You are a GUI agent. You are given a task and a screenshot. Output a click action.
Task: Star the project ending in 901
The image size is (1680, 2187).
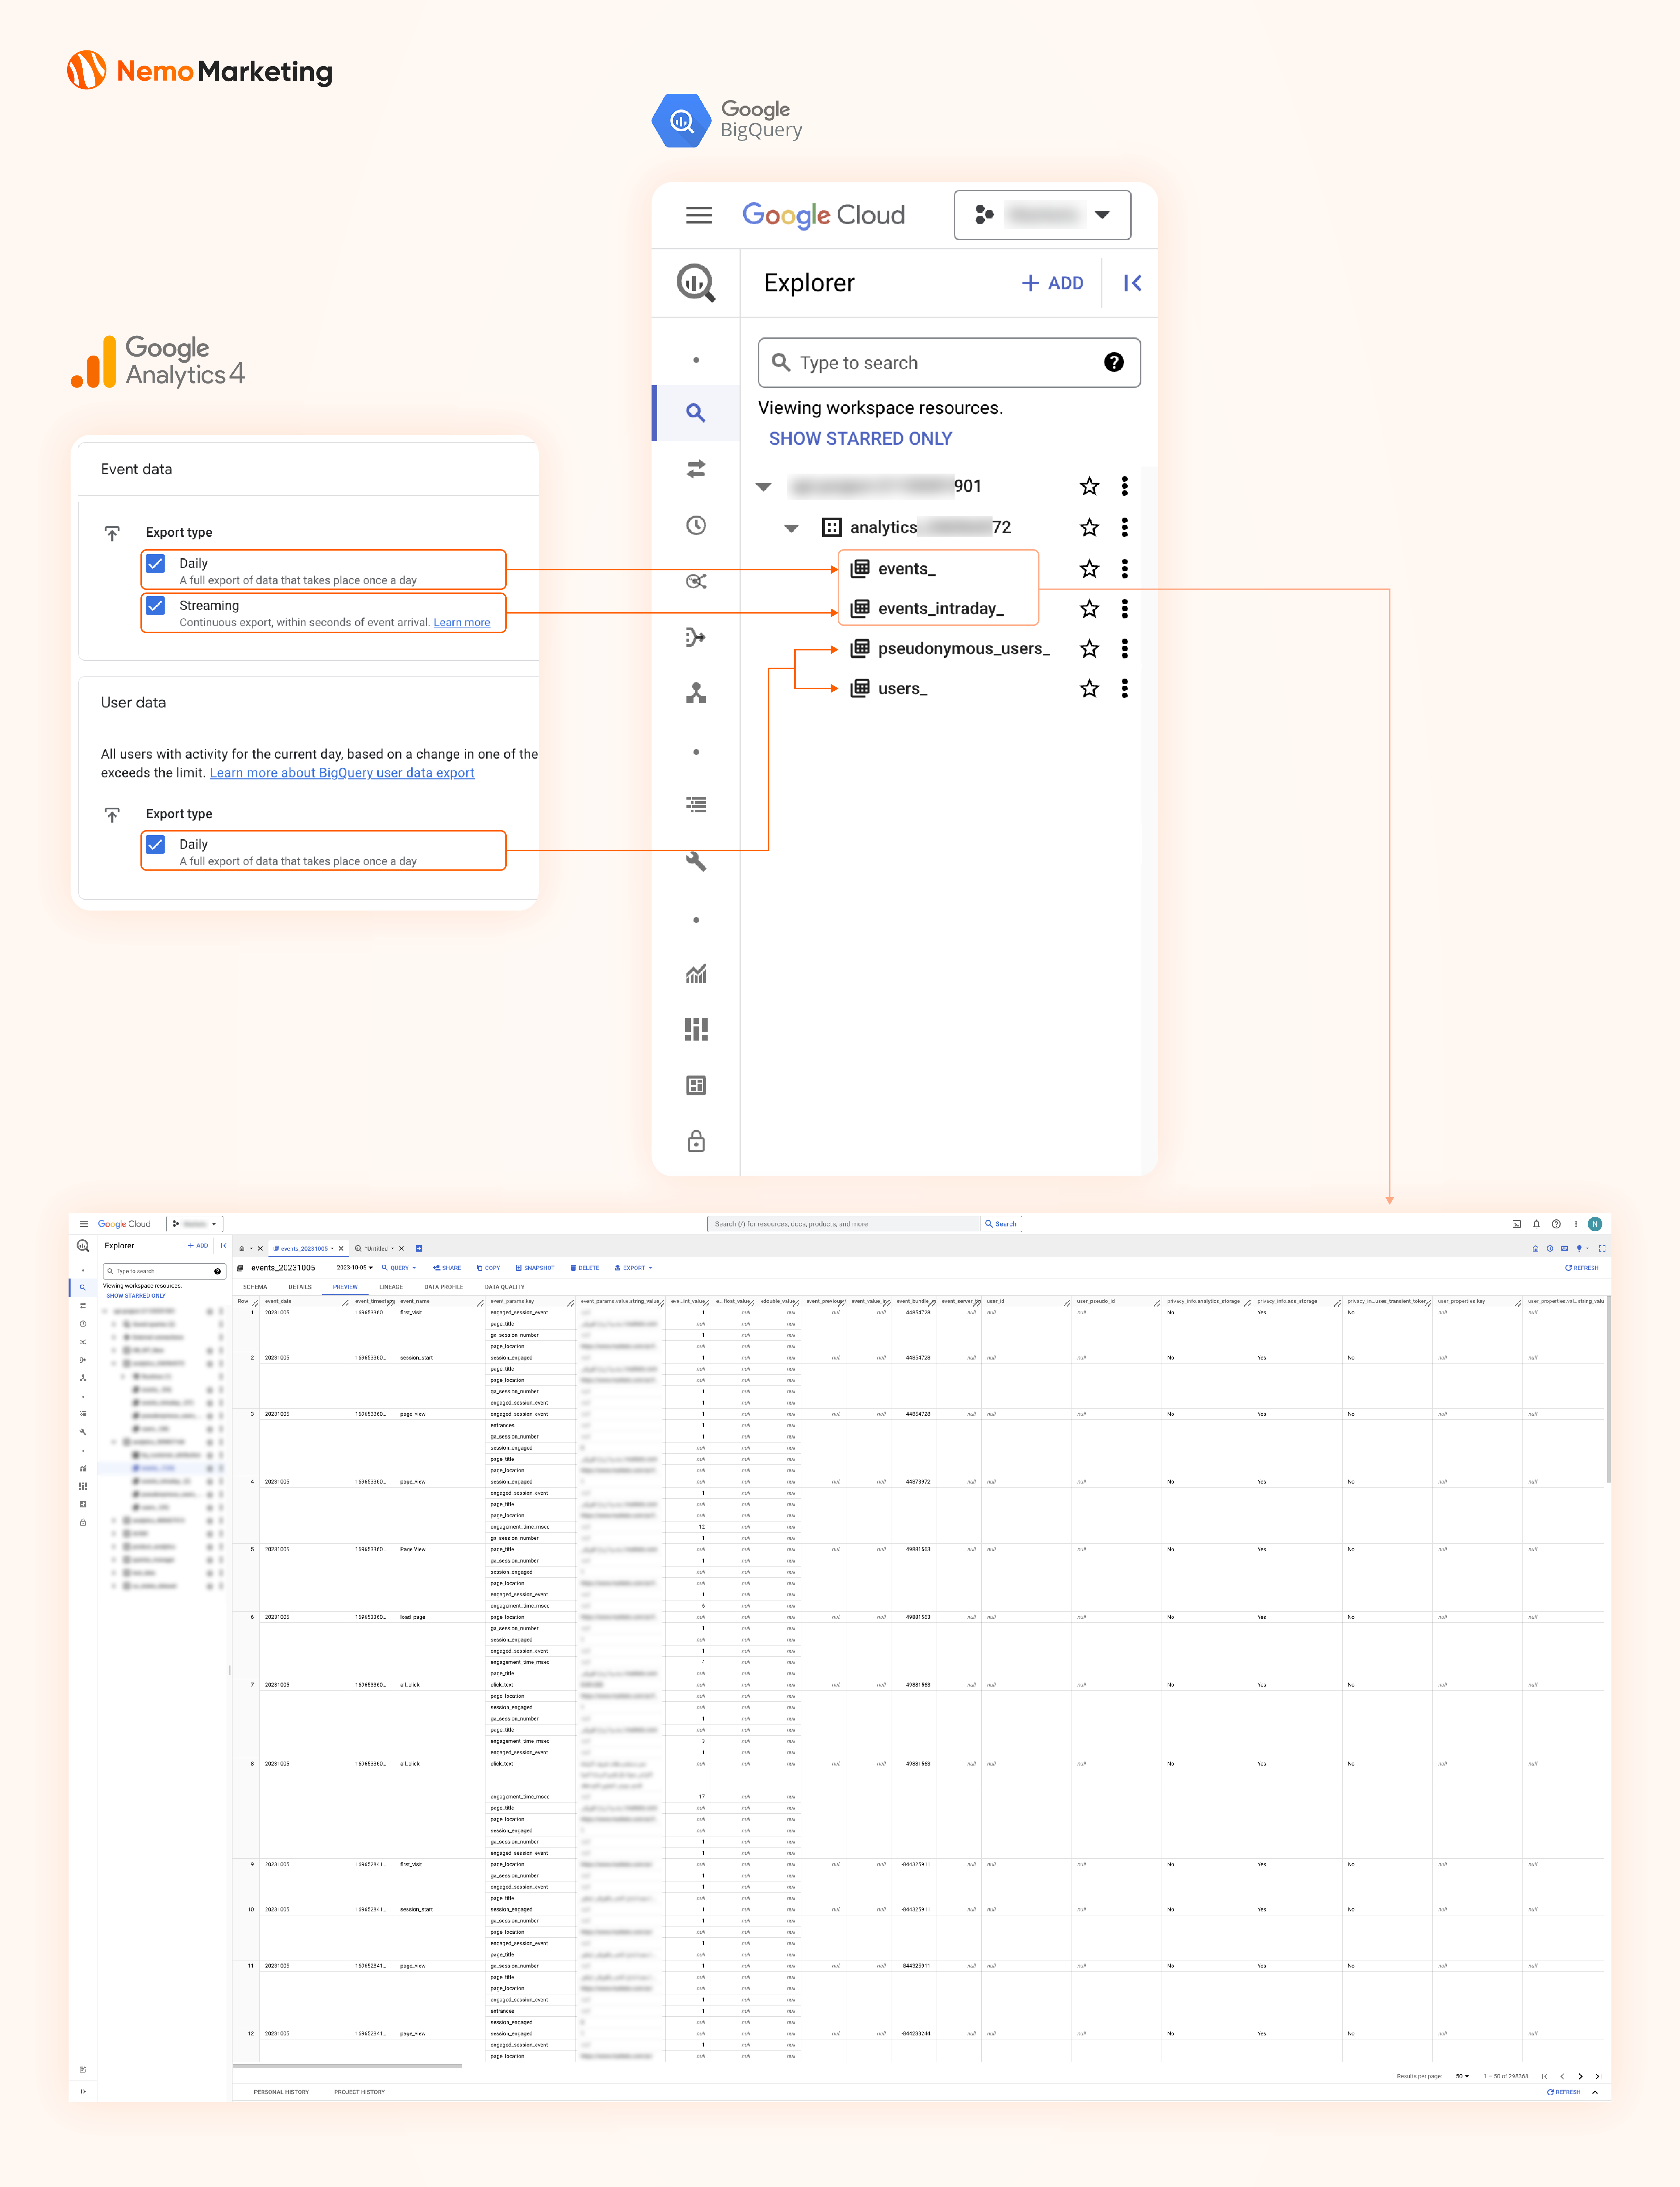pos(1089,486)
